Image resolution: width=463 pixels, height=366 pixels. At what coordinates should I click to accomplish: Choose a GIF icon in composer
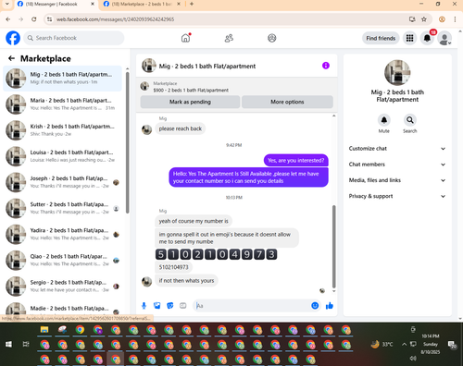coord(183,306)
